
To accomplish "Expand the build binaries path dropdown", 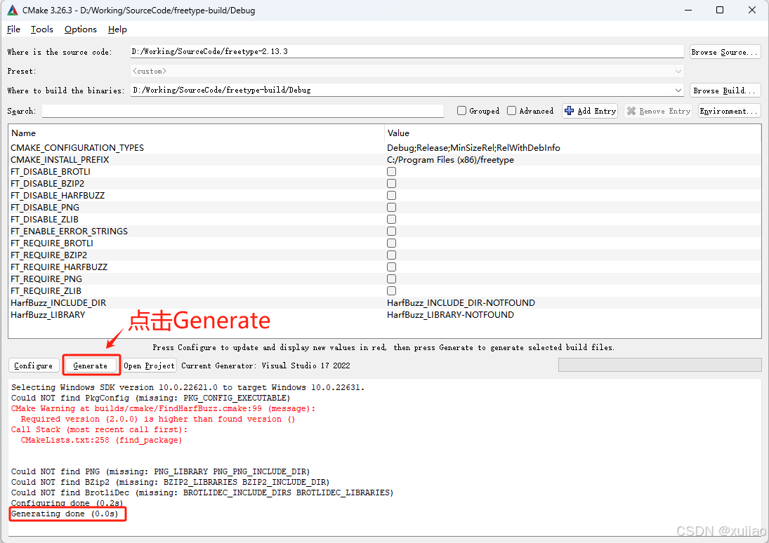I will [x=678, y=90].
